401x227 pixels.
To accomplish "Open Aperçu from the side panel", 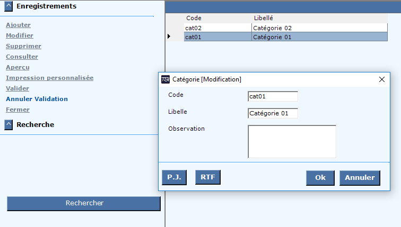I will coord(18,67).
